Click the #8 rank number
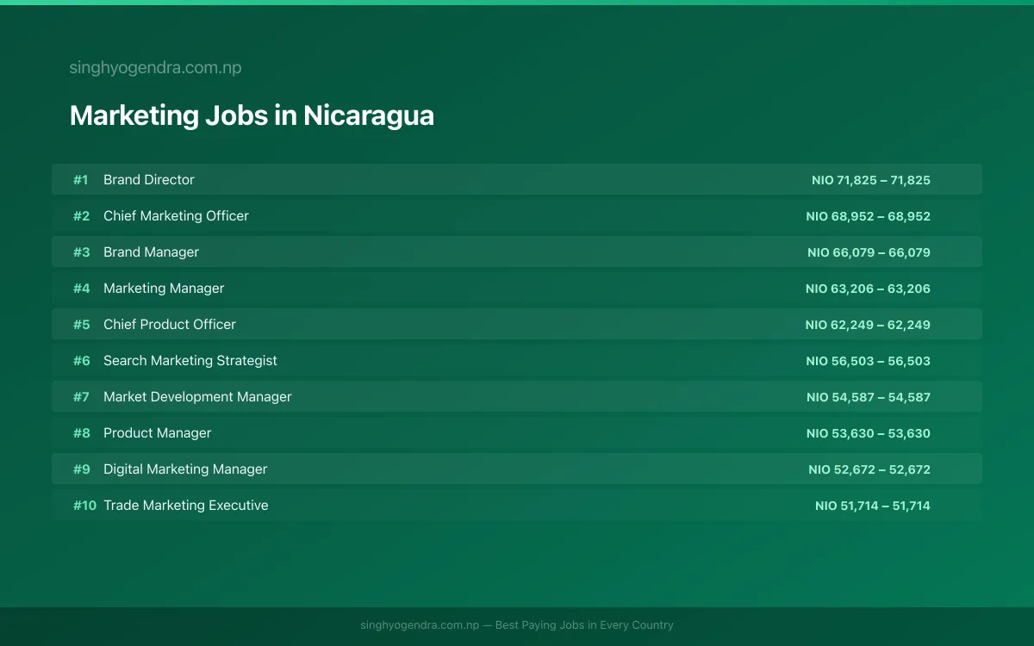Screen dimensions: 1034x646 coord(81,433)
